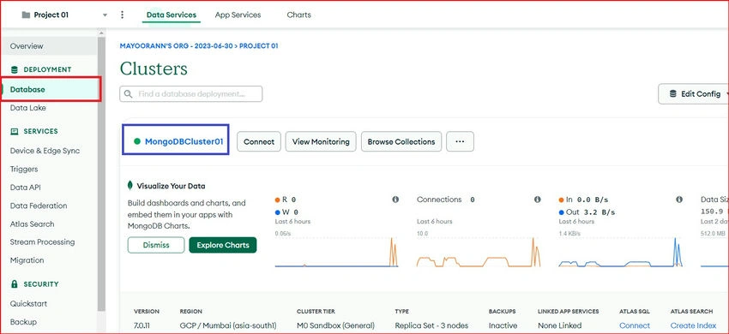
Task: Click the Find a database deployment search field
Action: 191,94
